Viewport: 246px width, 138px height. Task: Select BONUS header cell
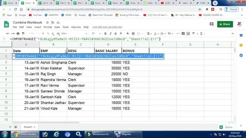[x=135, y=51]
